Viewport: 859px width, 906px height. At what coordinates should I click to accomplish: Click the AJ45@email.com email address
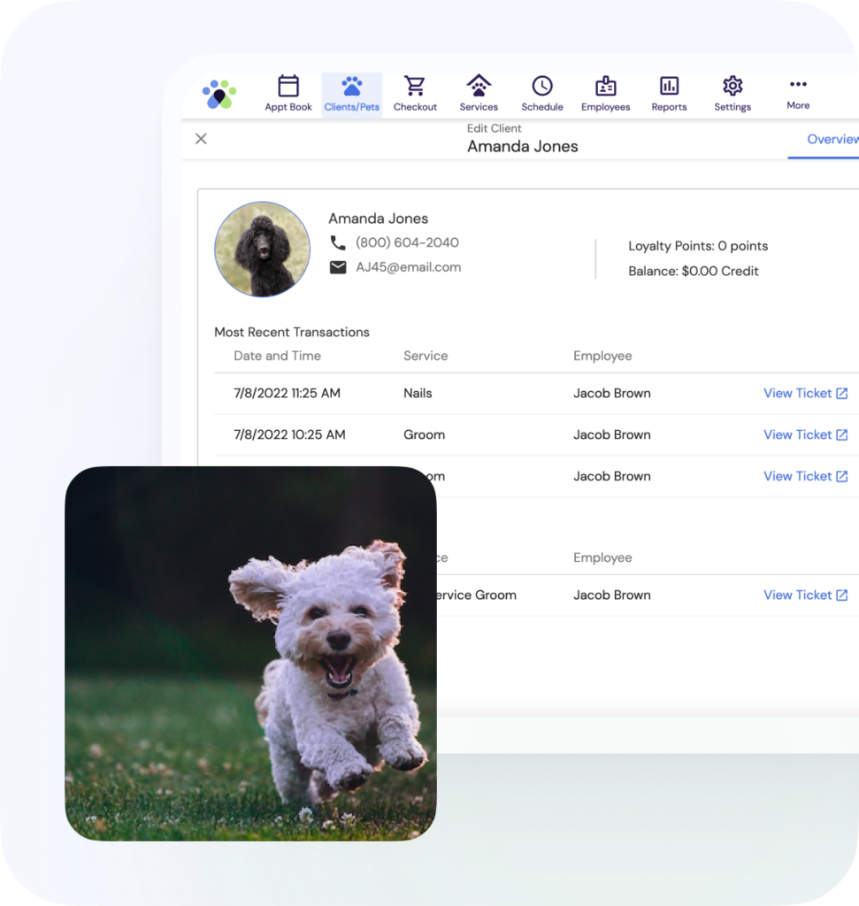tap(408, 267)
